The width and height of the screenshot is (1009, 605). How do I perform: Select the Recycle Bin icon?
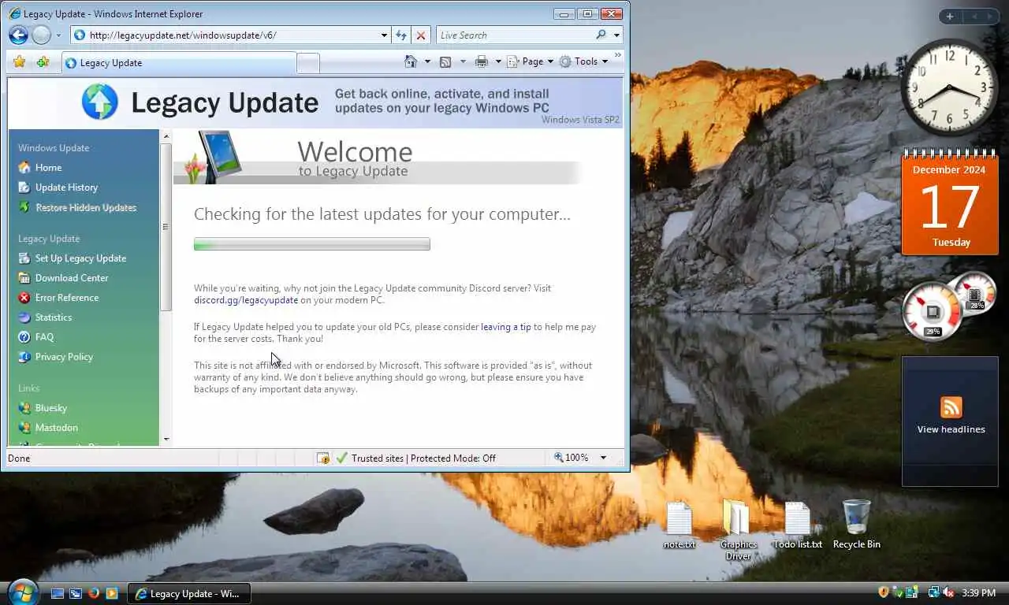[856, 524]
